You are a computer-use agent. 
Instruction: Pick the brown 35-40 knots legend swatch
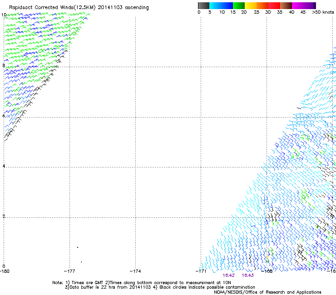(x=286, y=5)
